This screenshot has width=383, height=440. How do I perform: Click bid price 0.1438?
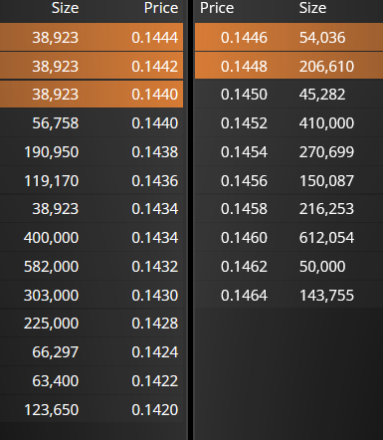click(x=155, y=152)
